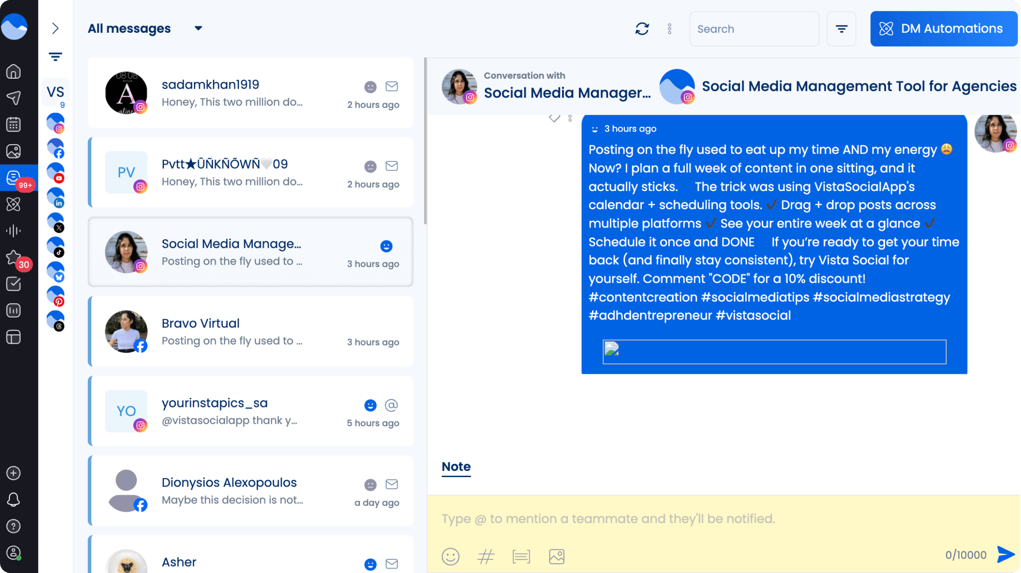Screen dimensions: 1021x573
Task: Open DM Automations
Action: (x=944, y=28)
